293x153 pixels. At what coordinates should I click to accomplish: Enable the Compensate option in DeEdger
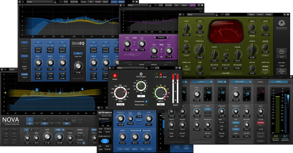pos(146,102)
